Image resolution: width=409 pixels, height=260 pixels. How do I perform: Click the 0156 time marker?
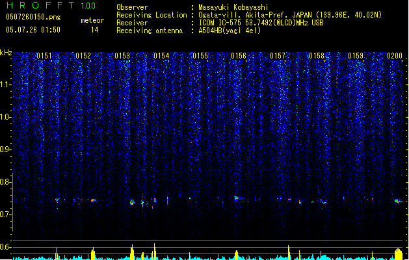239,56
